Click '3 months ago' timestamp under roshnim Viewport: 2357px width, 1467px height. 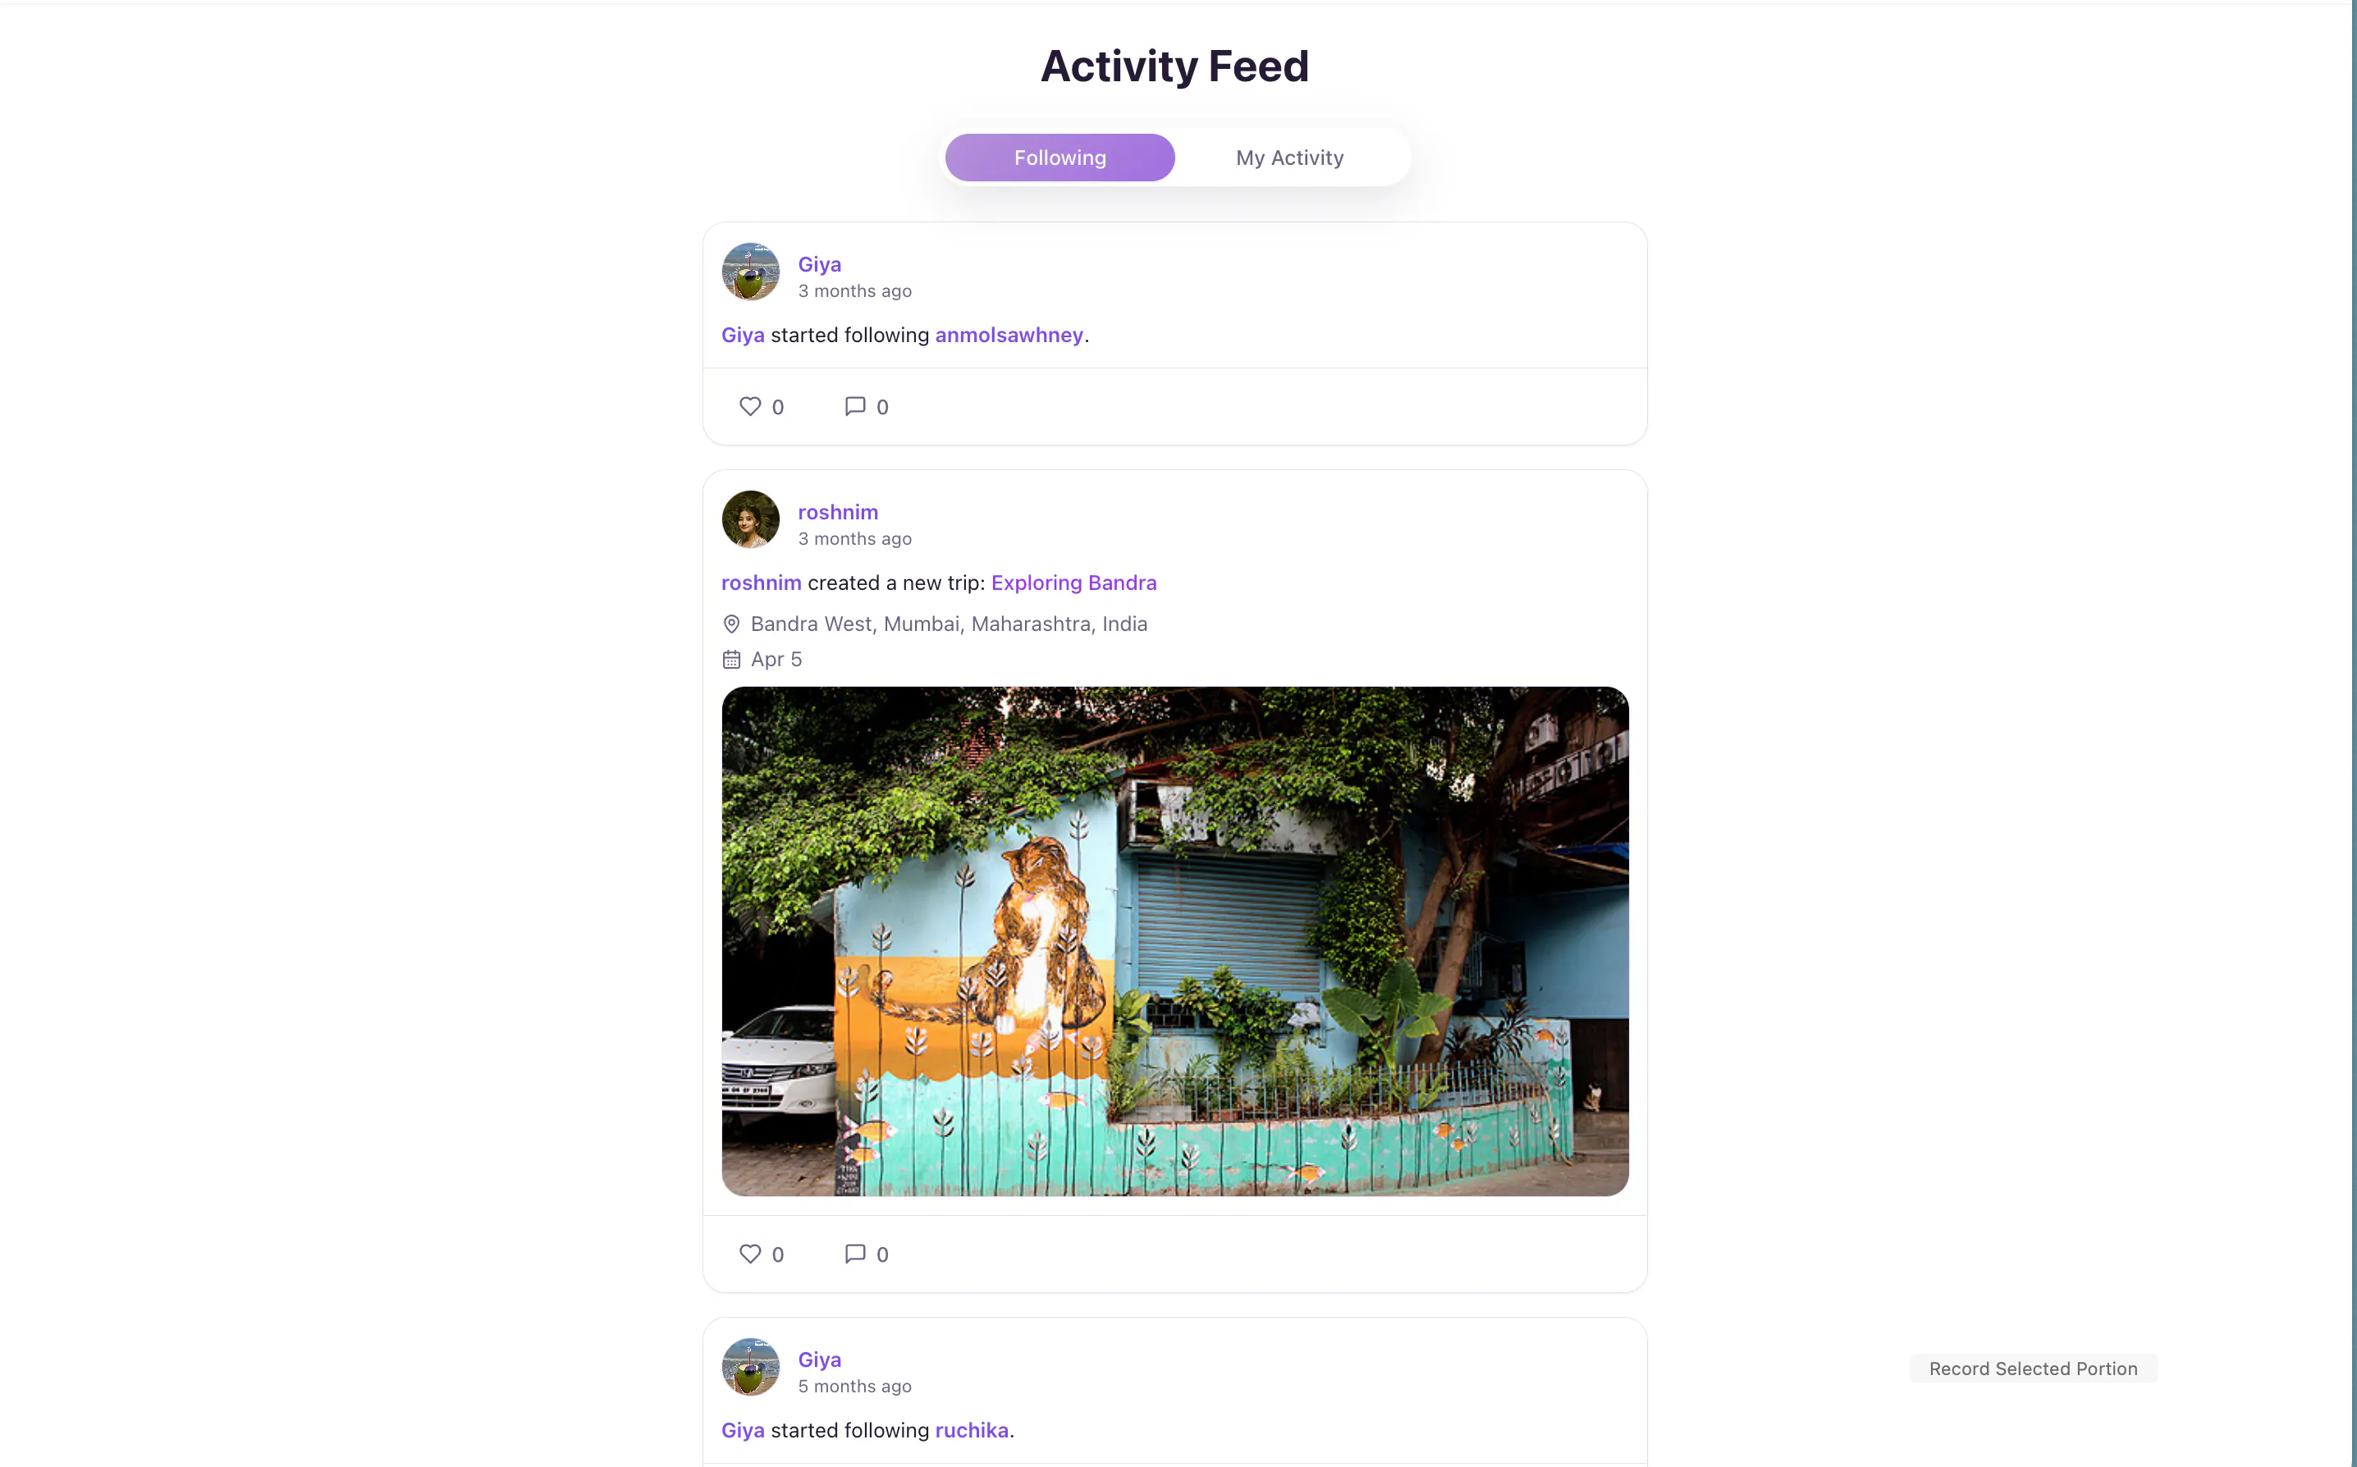pyautogui.click(x=854, y=538)
